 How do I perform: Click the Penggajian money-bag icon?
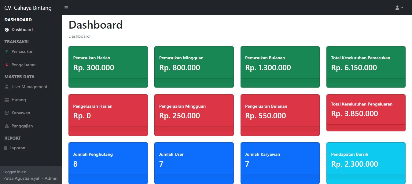pos(7,126)
